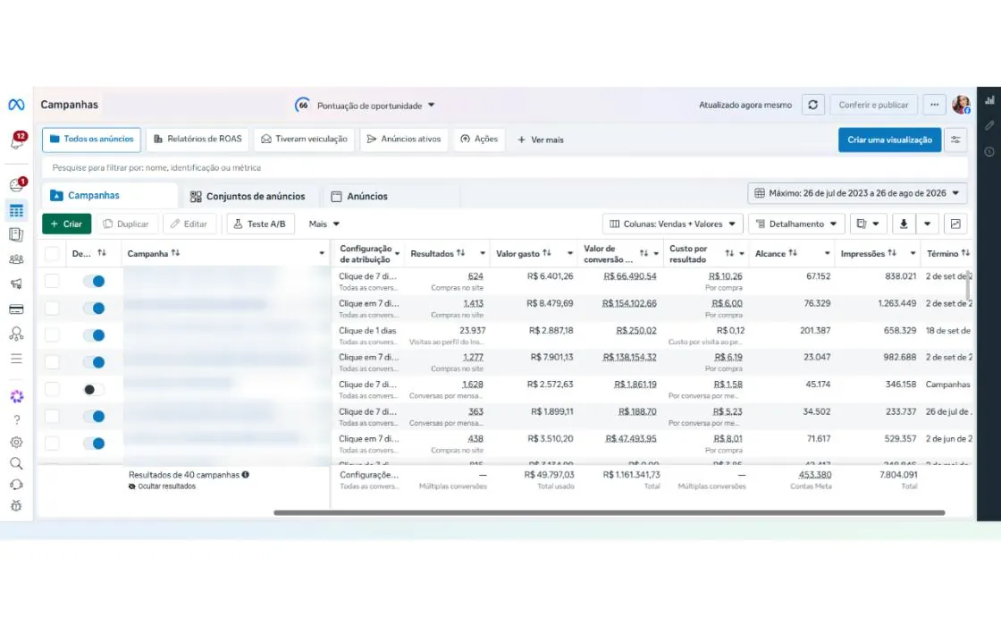Open notifications bell with 12 badge

click(17, 140)
